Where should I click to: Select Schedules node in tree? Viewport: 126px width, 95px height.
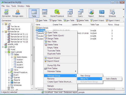click(x=18, y=85)
